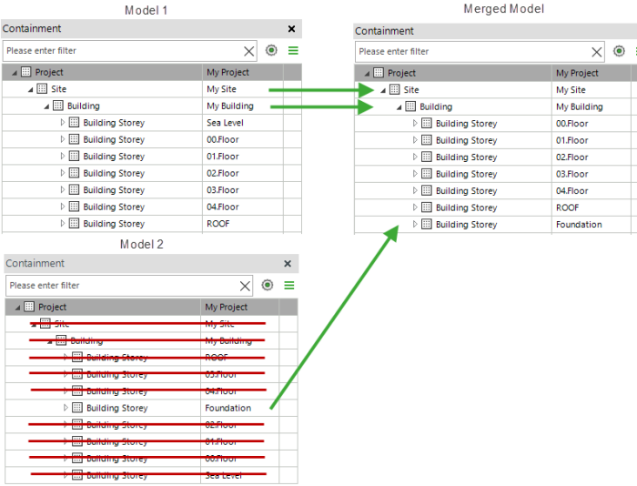Collapse the Project node in Merged Model
This screenshot has width=637, height=486.
[368, 74]
